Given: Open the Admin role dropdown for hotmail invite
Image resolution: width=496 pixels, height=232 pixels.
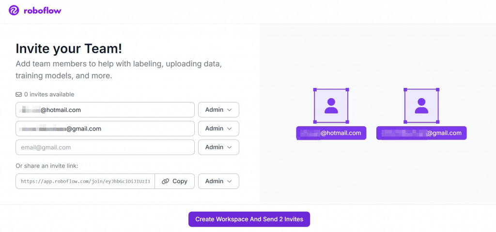Looking at the screenshot, I should pos(218,110).
